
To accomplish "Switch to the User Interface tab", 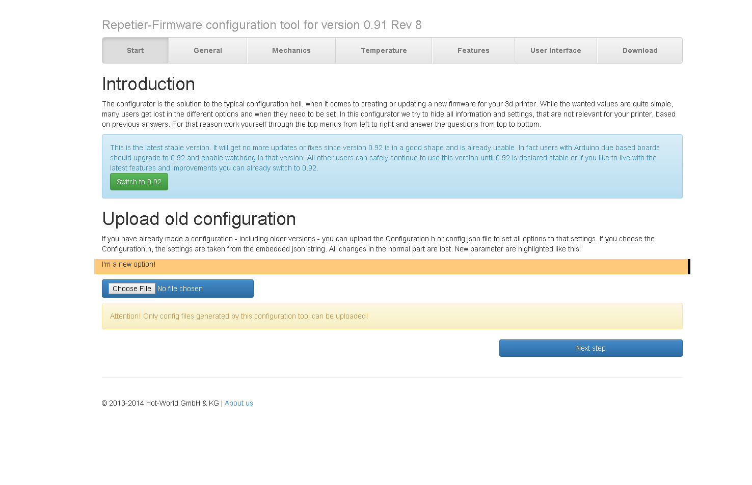I will click(555, 50).
